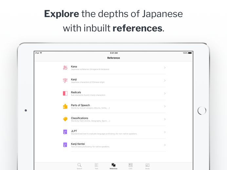
Task: Click the 'Classifications' title
Action: coord(80,118)
